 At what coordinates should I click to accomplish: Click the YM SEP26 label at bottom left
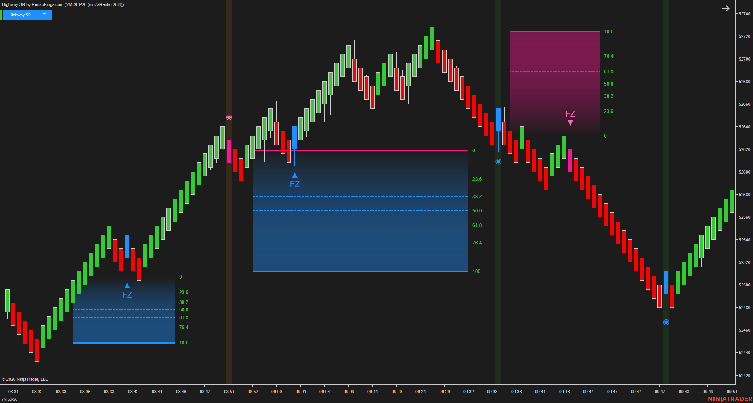[x=10, y=399]
